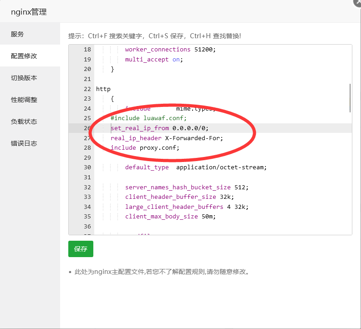The width and height of the screenshot is (361, 329).
Task: Click line number 22 in gutter
Action: (x=87, y=89)
